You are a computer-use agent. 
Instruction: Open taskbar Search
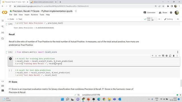click(x=67, y=99)
